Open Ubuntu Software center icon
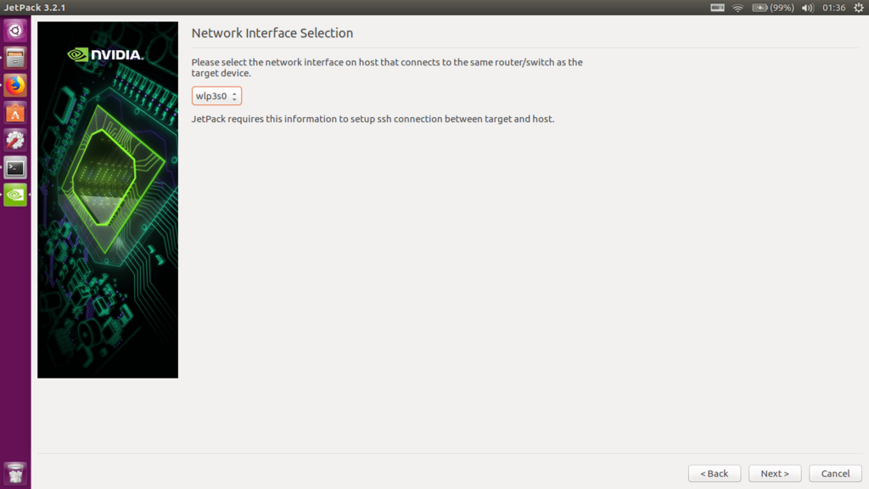The width and height of the screenshot is (869, 489). coord(15,113)
